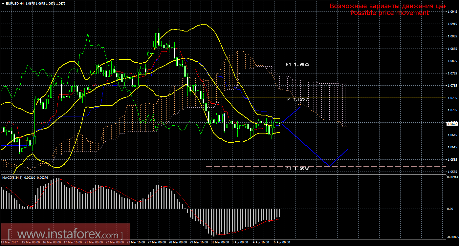The width and height of the screenshot is (459, 246).
Task: Open the dropdown arrow beside EURUSD,H4
Action: (3, 3)
